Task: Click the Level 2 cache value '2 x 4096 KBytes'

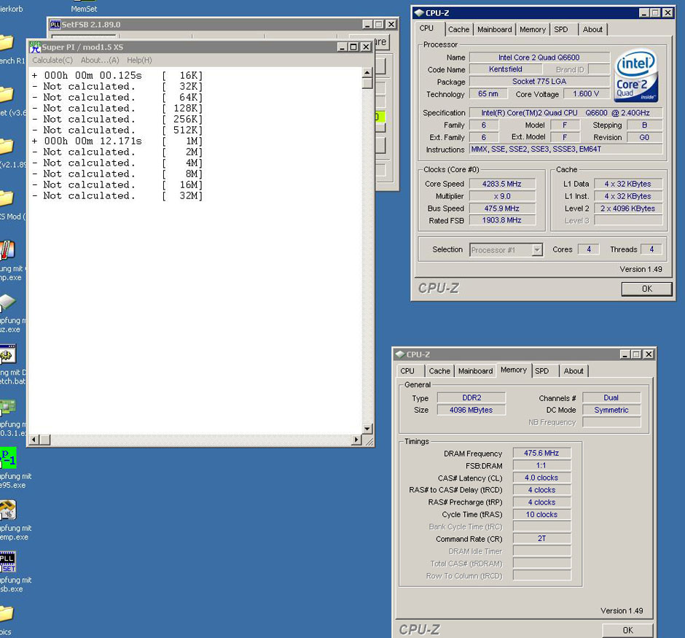Action: coord(627,209)
